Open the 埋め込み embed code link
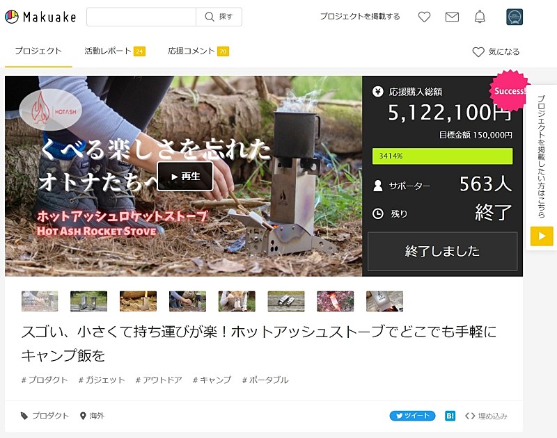This screenshot has height=438, width=557. (486, 416)
